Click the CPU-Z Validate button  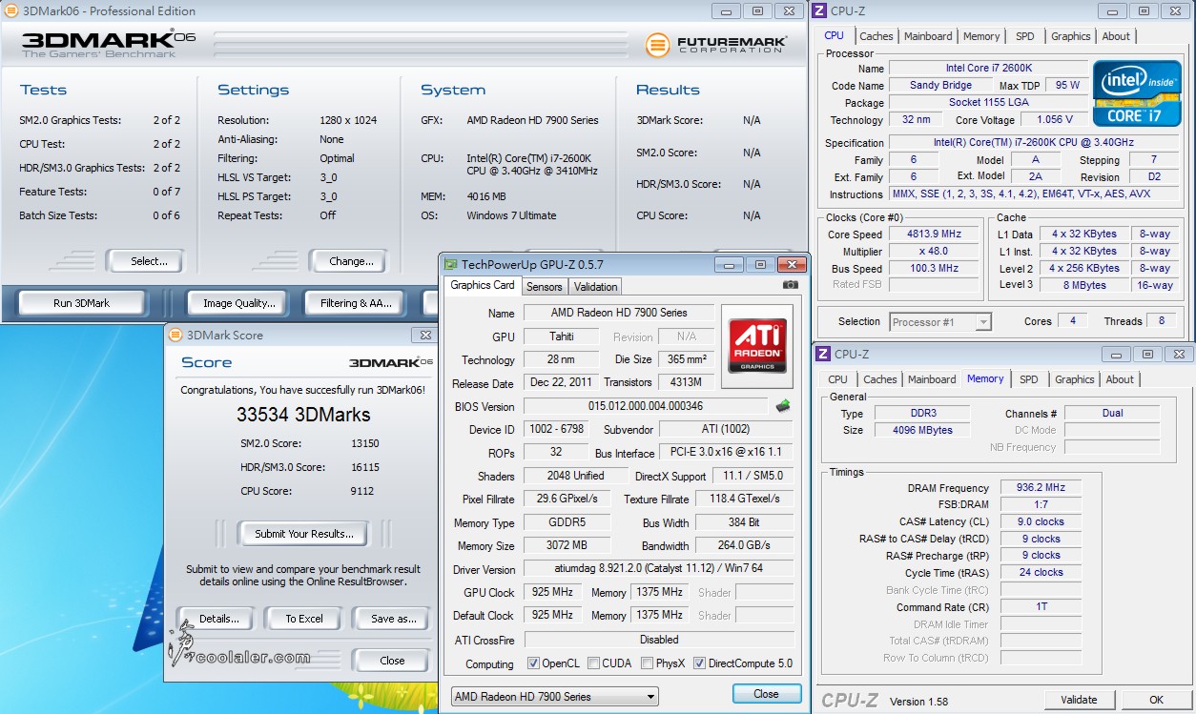click(x=1079, y=700)
